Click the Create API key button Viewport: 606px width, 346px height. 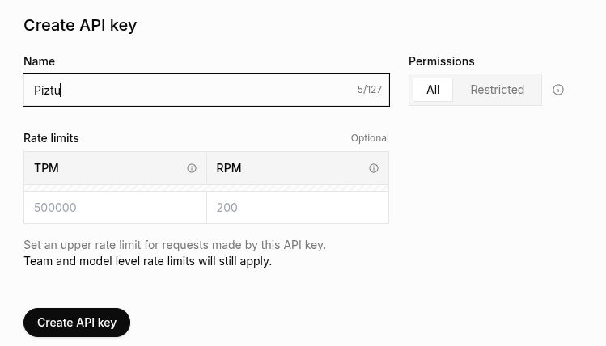click(x=77, y=323)
